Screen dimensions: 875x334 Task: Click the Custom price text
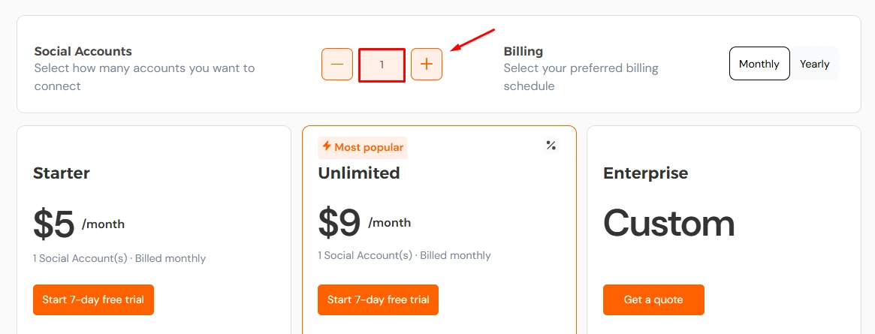pyautogui.click(x=668, y=223)
